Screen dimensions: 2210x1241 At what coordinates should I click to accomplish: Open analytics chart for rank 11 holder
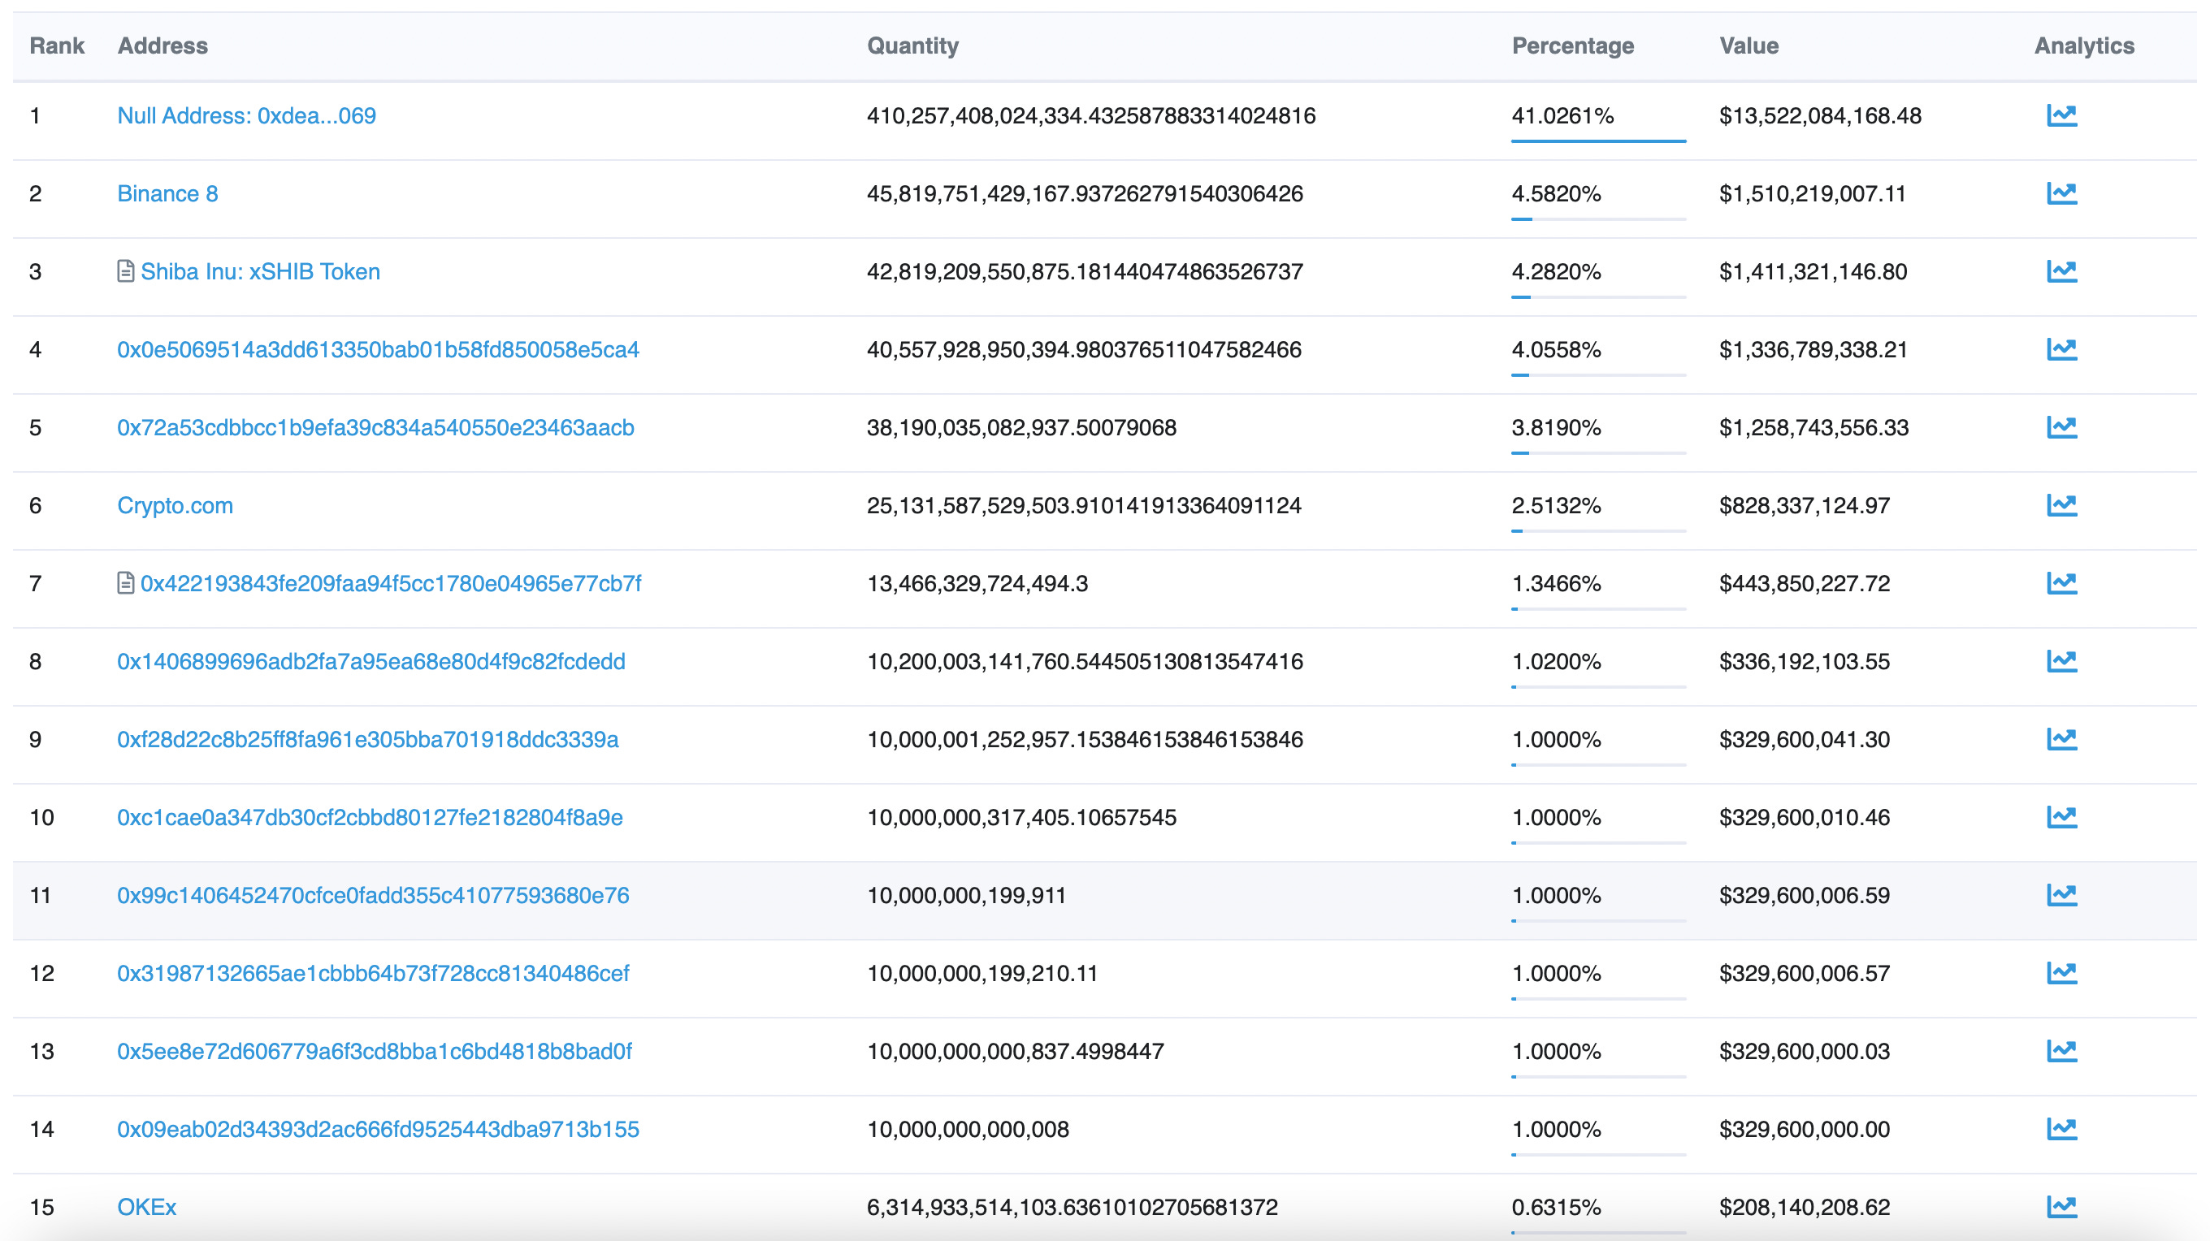[x=2061, y=895]
